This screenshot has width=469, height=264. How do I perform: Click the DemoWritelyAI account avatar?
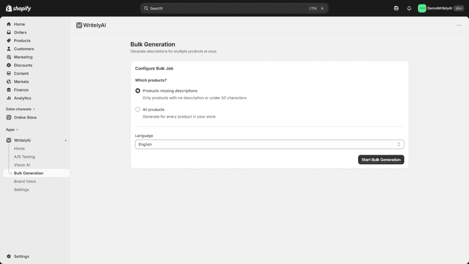pyautogui.click(x=422, y=8)
